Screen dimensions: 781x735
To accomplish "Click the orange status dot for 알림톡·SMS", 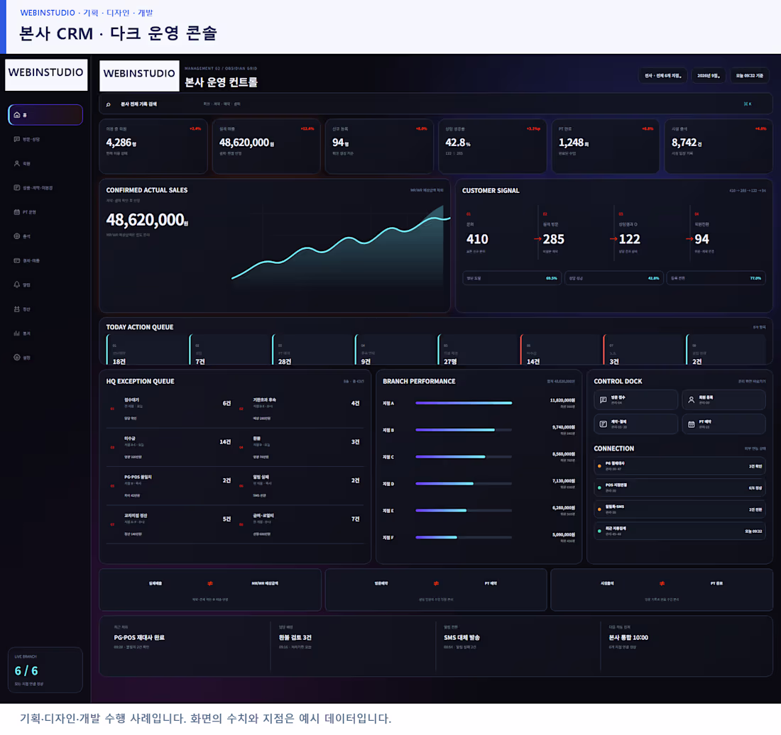I will (599, 509).
